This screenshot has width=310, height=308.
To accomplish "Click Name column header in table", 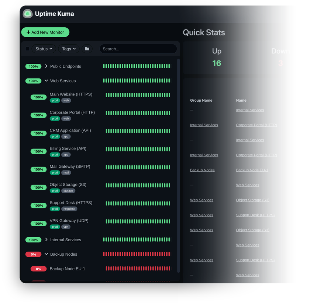I will click(x=241, y=101).
